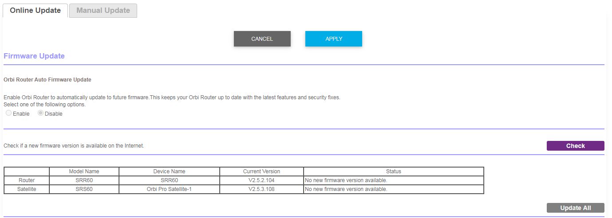The height and width of the screenshot is (218, 612).
Task: Switch to the Online Update tab
Action: click(36, 11)
